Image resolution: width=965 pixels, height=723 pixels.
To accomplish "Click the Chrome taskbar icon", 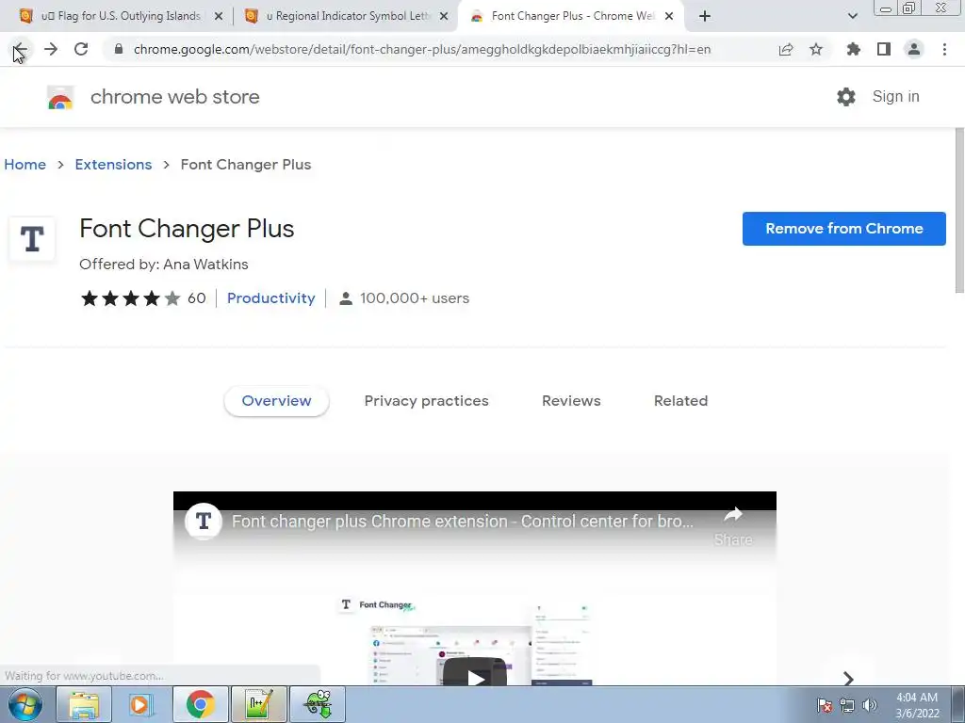I will coord(200,704).
